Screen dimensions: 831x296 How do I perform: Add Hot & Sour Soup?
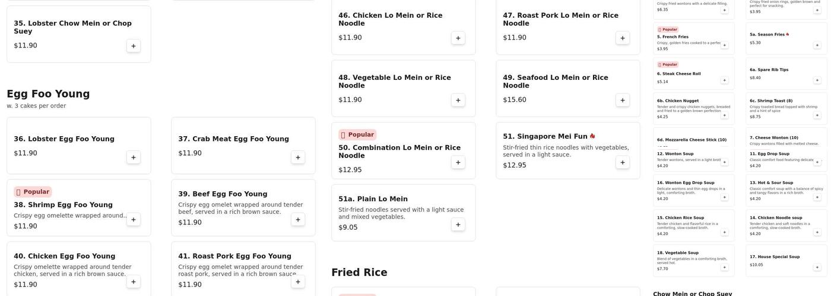817,197
